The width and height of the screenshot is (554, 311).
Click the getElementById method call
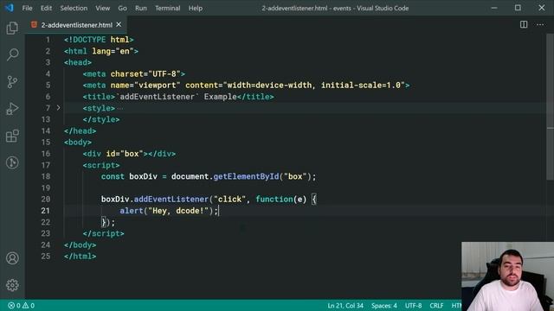click(x=246, y=176)
